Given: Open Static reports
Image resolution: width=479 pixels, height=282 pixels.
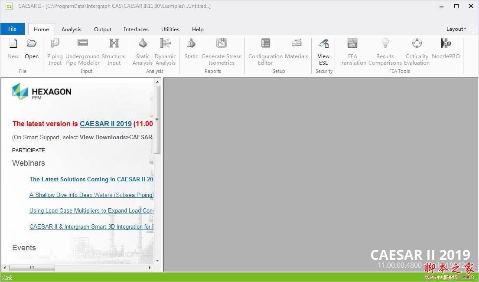Looking at the screenshot, I should coord(191,48).
